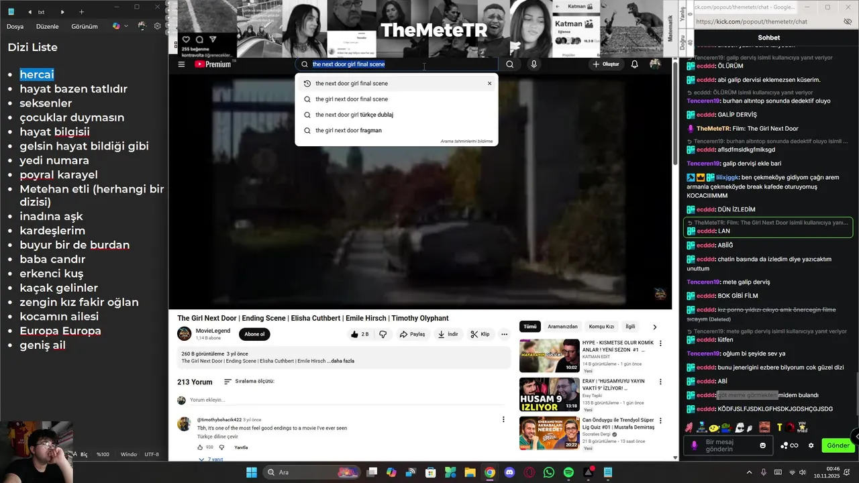Image resolution: width=859 pixels, height=483 pixels.
Task: Open Spotify from the taskbar
Action: pyautogui.click(x=568, y=472)
